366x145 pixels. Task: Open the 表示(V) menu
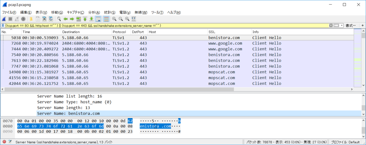[41, 12]
